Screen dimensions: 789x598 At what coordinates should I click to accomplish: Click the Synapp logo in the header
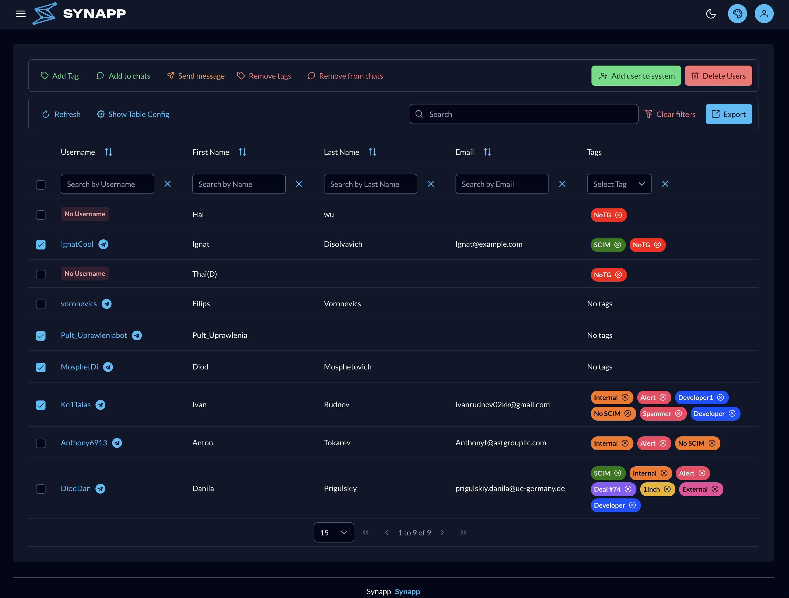[x=79, y=14]
